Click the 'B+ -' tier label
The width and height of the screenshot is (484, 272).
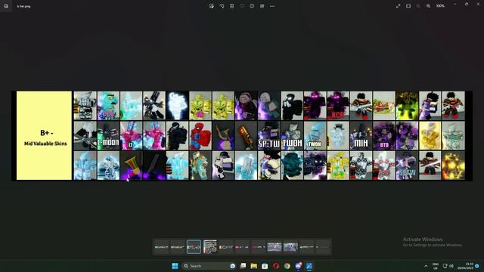47,133
